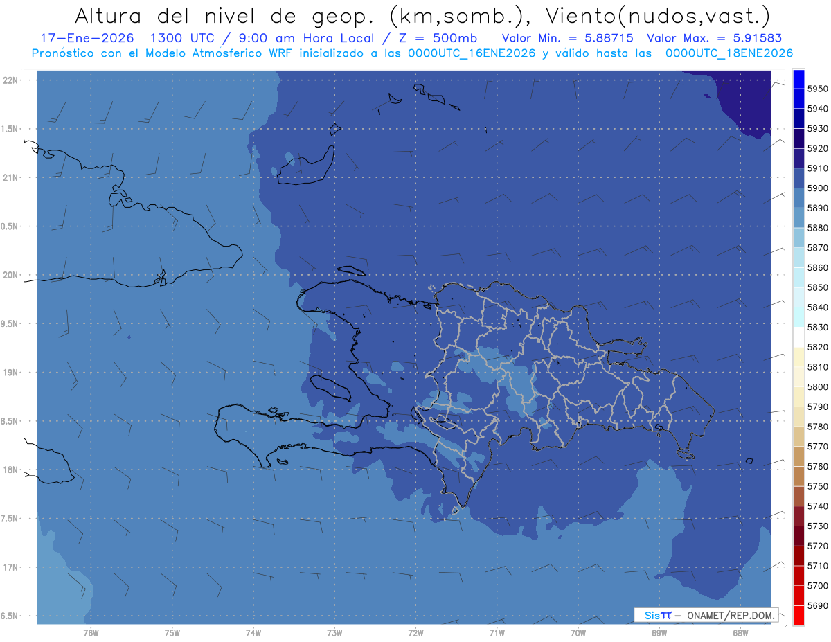Screen dimensions: 831x642
Task: Click the legend color band between 5850 and 5860
Action: point(798,278)
